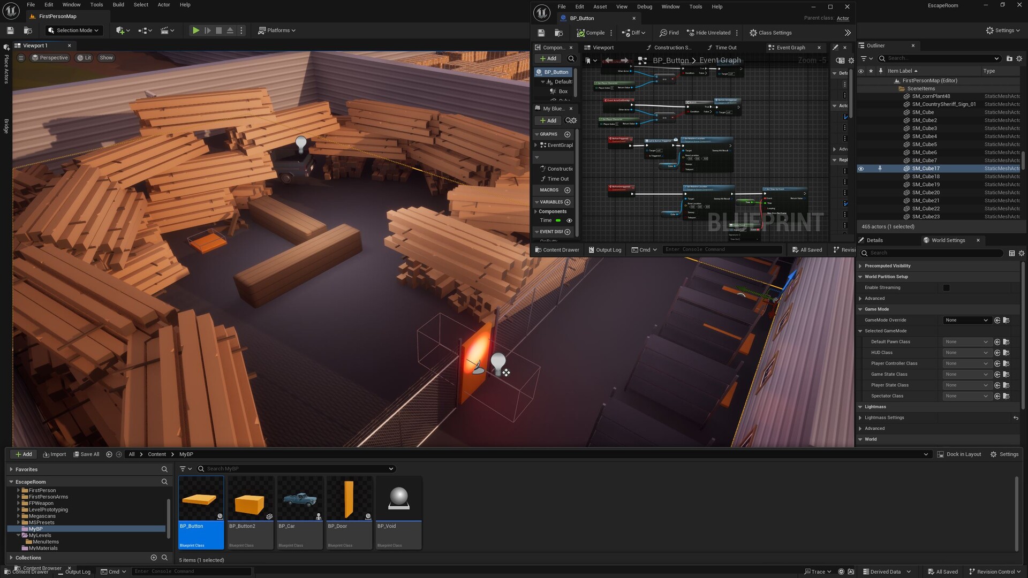Toggle visibility eye for SM_Cube17
The image size is (1028, 578).
pos(861,169)
